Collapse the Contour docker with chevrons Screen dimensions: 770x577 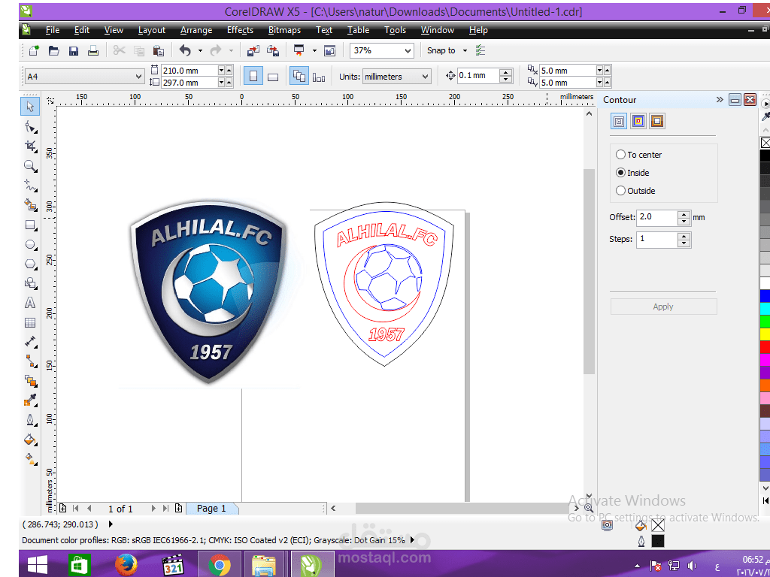[720, 100]
